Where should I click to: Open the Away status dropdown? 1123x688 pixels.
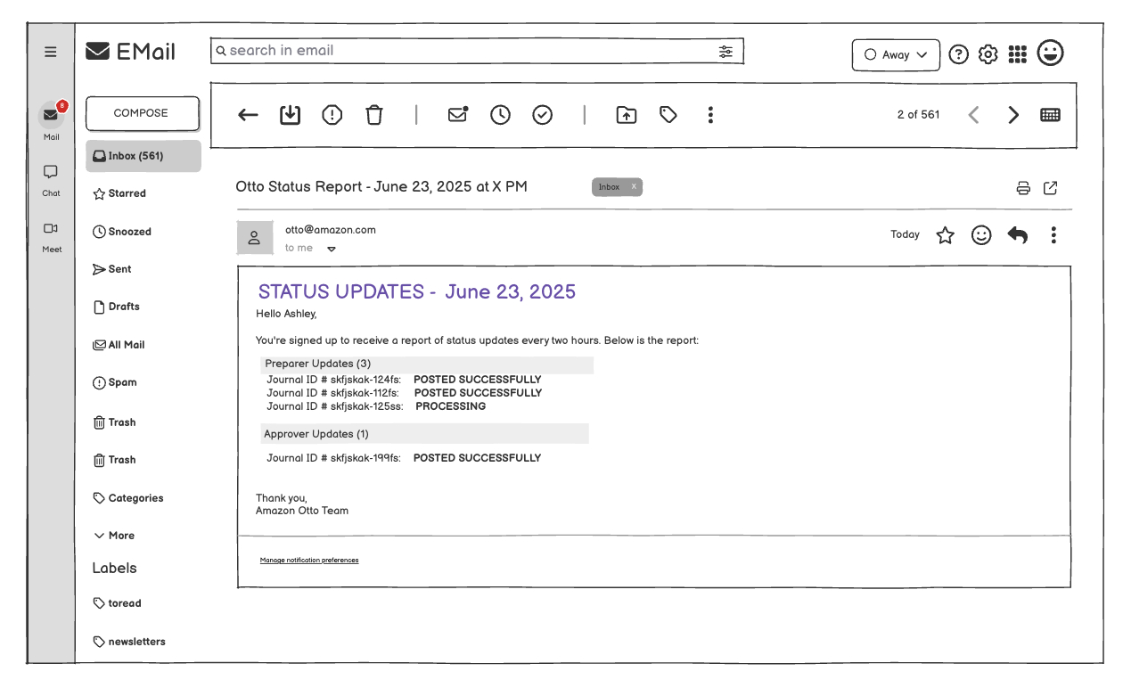[x=896, y=54]
